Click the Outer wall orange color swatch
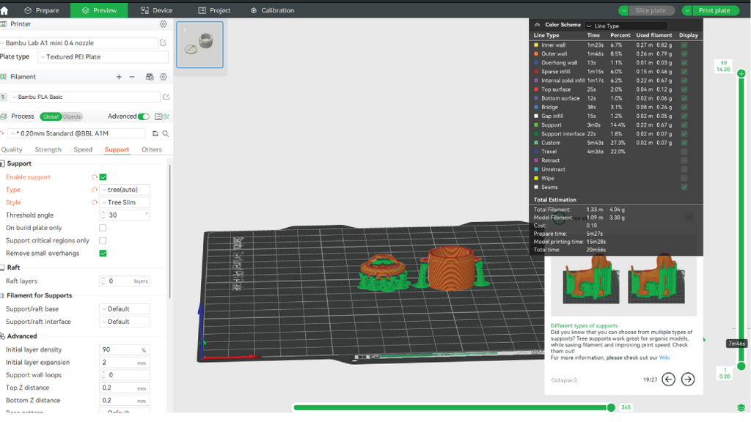The width and height of the screenshot is (751, 422). pos(536,53)
